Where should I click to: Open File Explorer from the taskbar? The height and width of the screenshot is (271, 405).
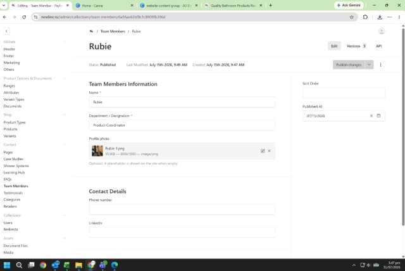point(78,265)
